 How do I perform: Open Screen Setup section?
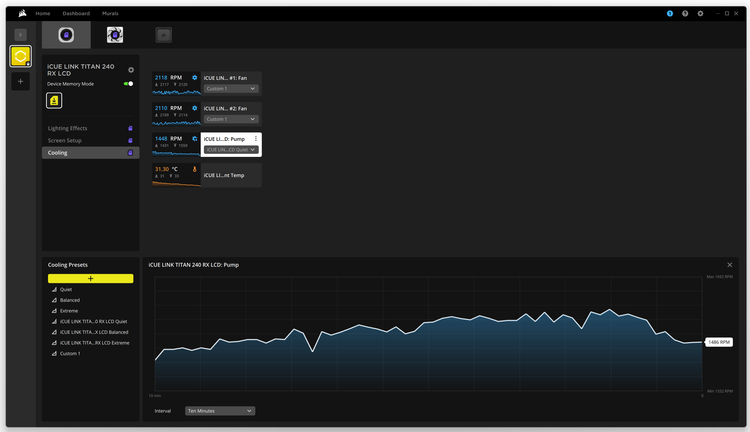point(91,140)
